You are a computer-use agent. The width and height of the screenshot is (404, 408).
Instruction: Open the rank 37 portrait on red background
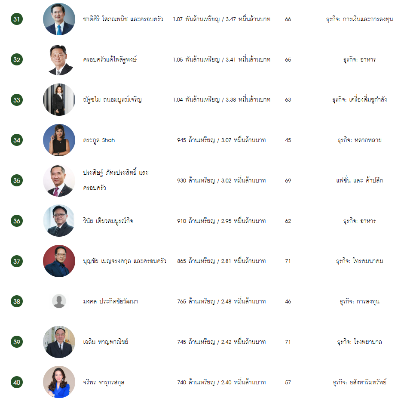[59, 261]
